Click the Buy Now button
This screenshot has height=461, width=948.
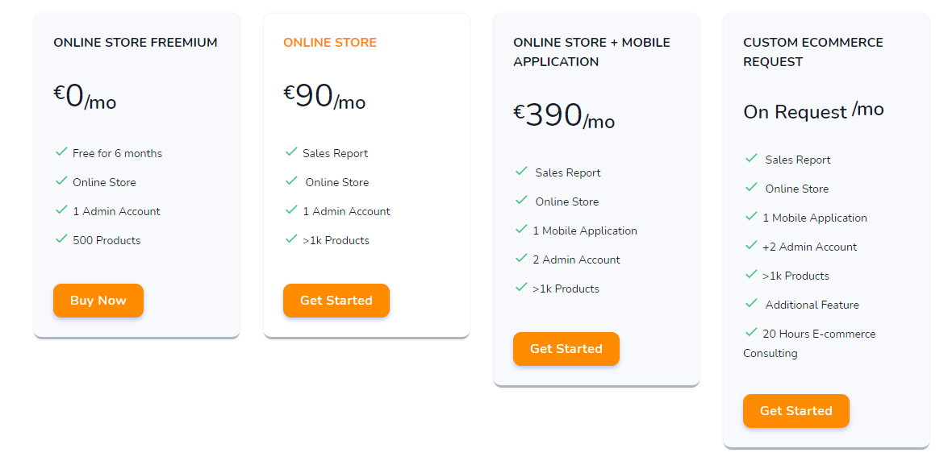coord(98,301)
